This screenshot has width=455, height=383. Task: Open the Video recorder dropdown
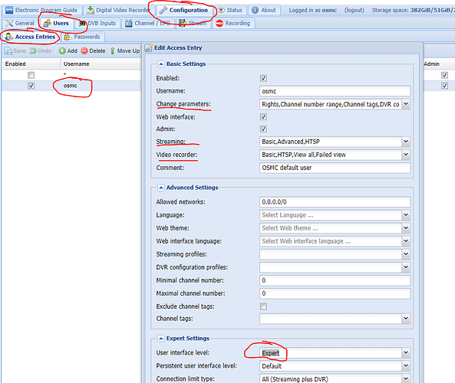pos(406,155)
